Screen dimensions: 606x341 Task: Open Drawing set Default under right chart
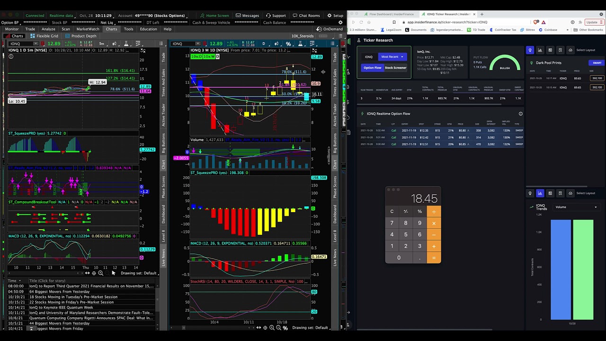coord(310,328)
